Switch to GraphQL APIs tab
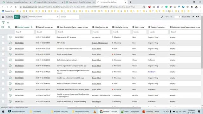The image size is (203, 114). [x=49, y=2]
